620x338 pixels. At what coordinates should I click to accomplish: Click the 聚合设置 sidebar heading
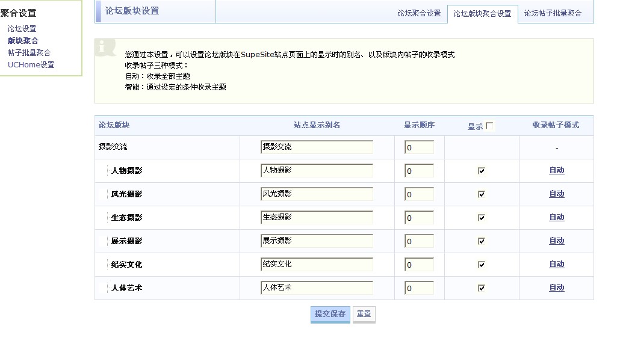[x=18, y=13]
